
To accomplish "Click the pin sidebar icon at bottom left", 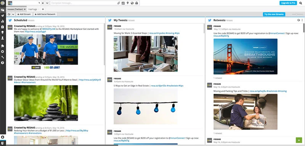I will pos(3,137).
